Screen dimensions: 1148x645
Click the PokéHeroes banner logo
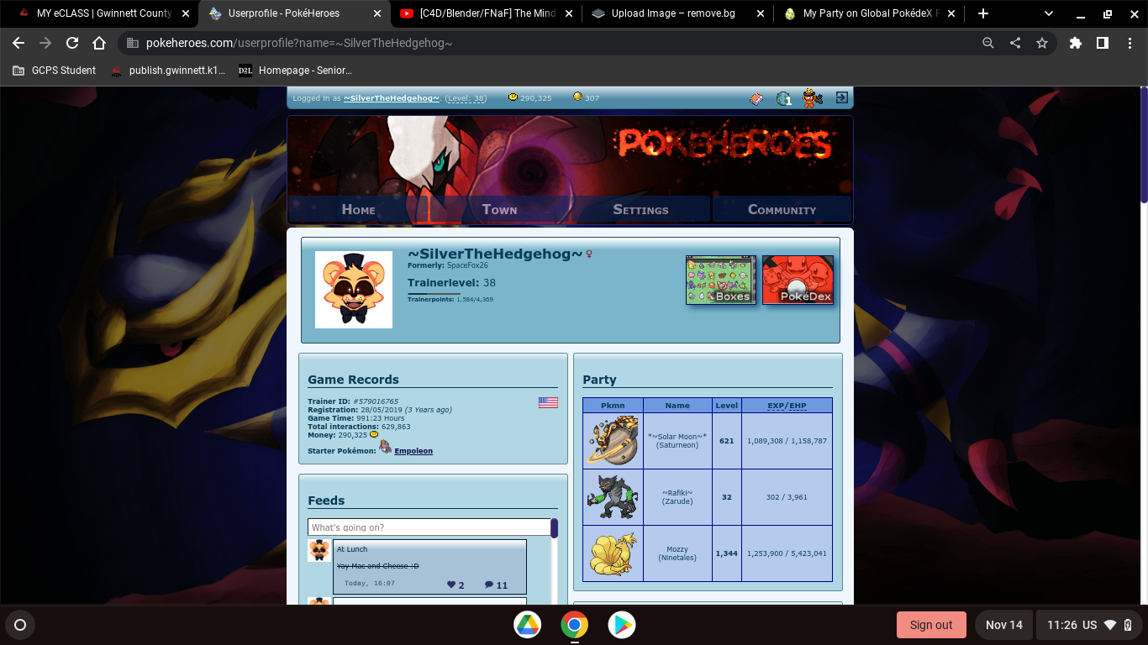pos(725,145)
